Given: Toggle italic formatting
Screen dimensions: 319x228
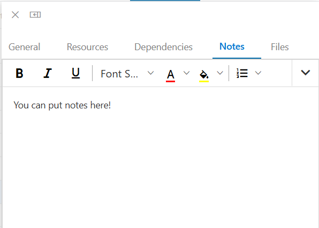Looking at the screenshot, I should (48, 73).
